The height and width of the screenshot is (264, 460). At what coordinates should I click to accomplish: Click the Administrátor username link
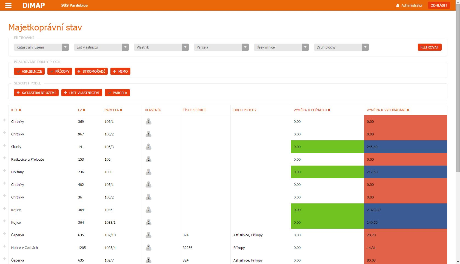coord(412,5)
